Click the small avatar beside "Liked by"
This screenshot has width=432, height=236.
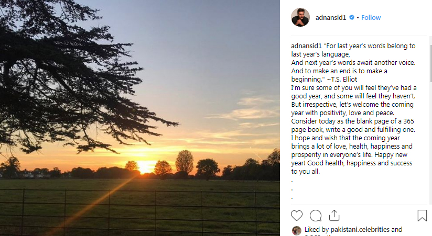tap(296, 230)
